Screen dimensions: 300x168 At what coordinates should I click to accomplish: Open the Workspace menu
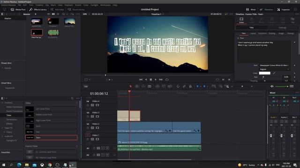(x=105, y=5)
